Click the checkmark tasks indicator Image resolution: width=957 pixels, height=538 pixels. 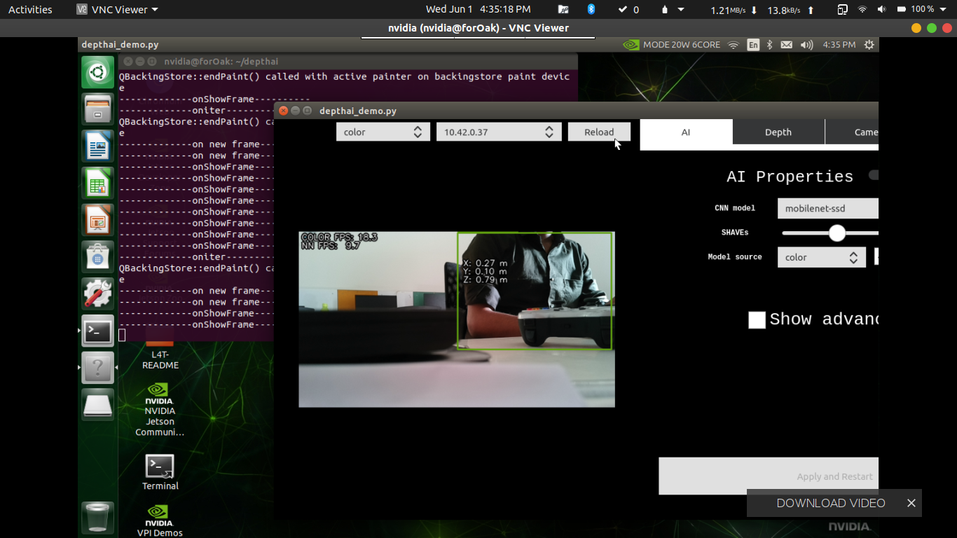tap(628, 9)
